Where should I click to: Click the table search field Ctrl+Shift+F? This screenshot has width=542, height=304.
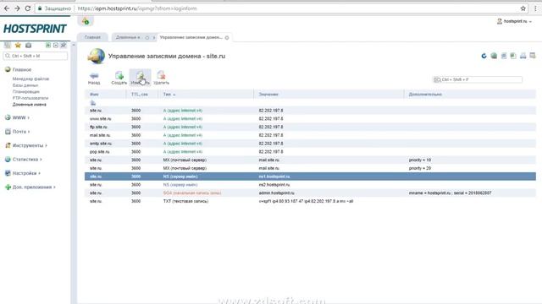(x=478, y=79)
